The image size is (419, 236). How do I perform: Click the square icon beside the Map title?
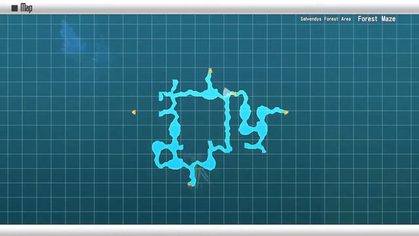(14, 8)
